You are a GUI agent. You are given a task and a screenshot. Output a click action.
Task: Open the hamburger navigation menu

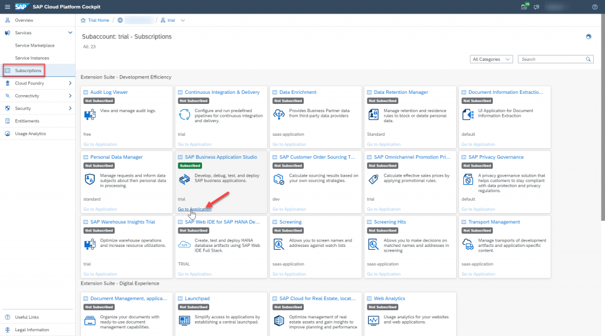point(7,7)
